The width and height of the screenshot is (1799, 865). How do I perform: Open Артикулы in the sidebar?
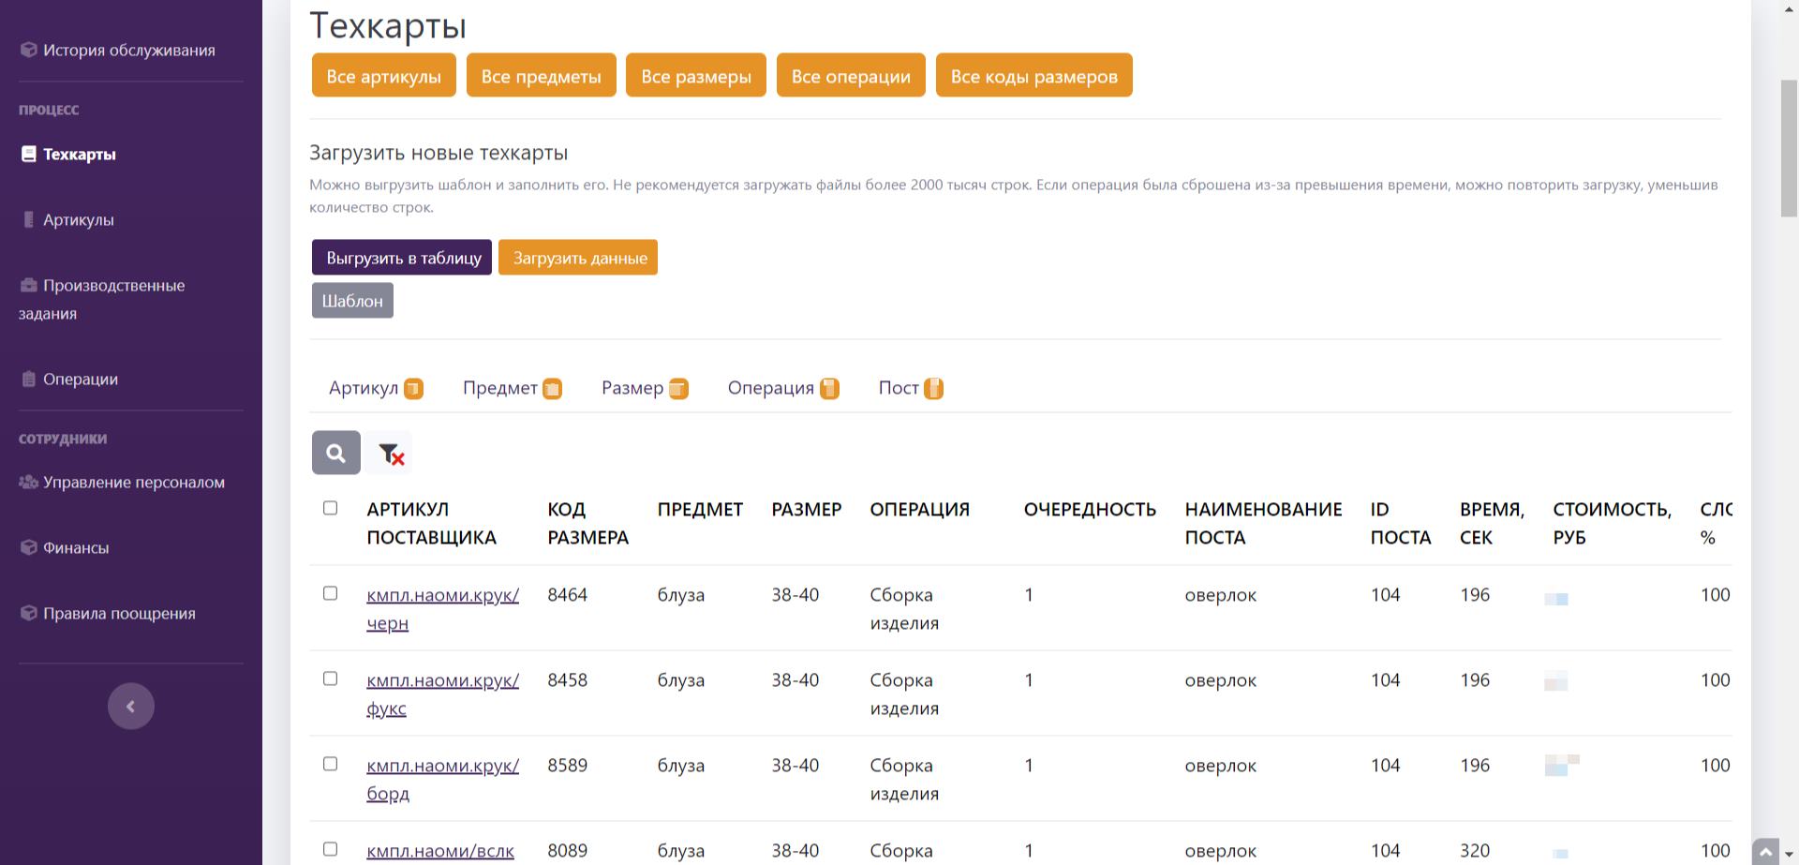pyautogui.click(x=79, y=220)
